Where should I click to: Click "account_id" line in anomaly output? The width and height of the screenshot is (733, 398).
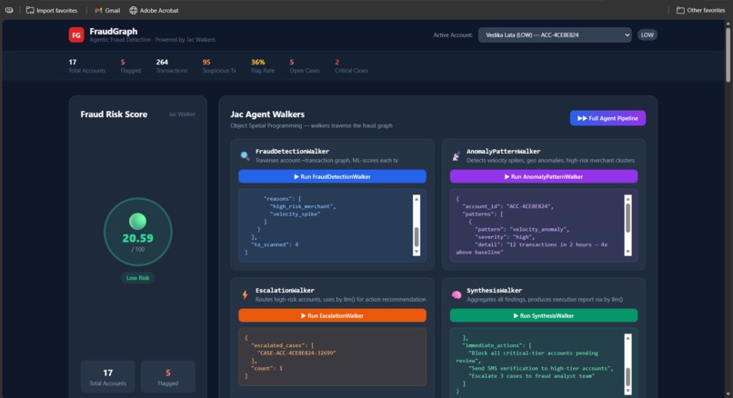pos(507,206)
